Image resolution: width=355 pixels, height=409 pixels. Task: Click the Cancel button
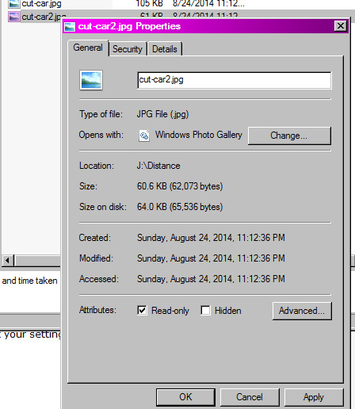click(x=250, y=397)
